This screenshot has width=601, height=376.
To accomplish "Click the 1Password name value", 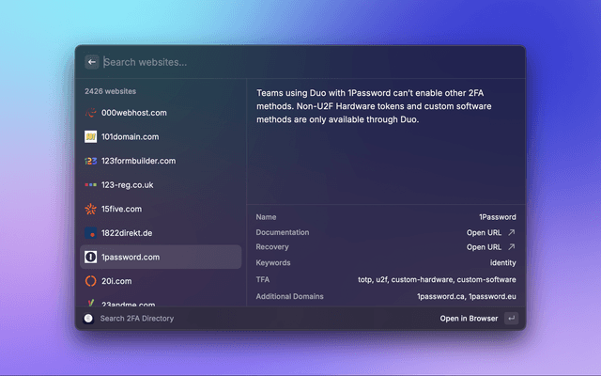I will 498,217.
